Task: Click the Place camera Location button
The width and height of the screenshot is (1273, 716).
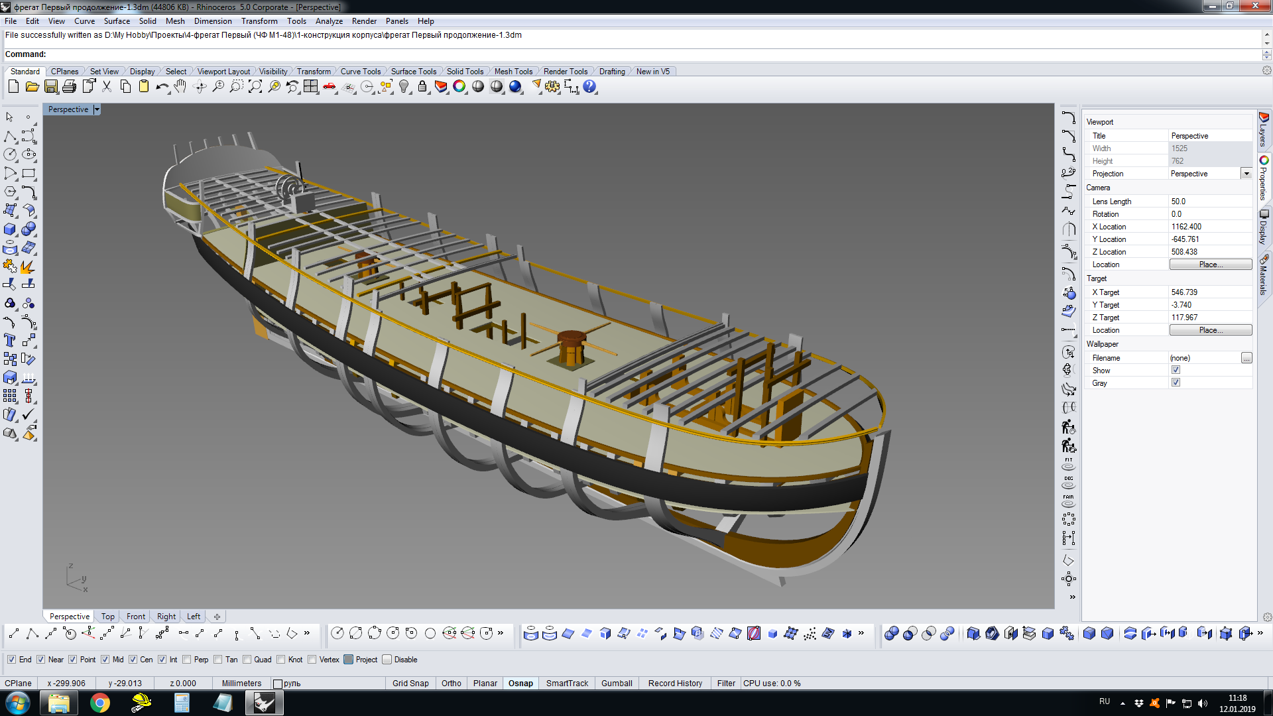Action: [1211, 264]
